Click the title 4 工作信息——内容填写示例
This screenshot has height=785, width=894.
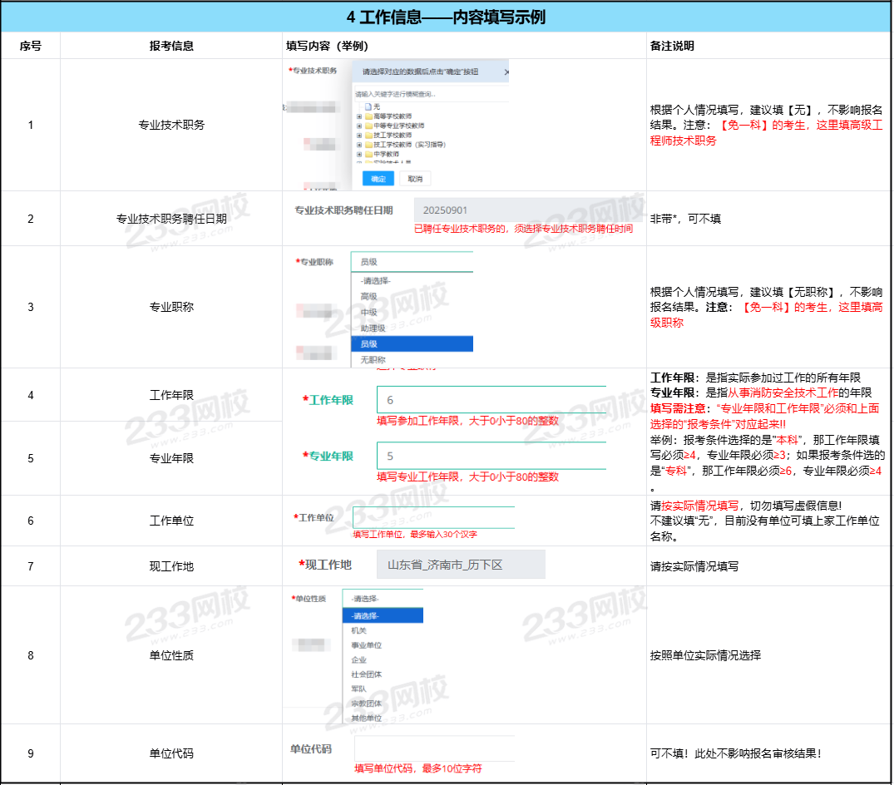pos(446,17)
